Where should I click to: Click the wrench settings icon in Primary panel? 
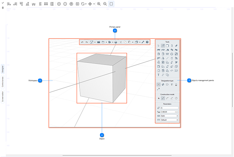point(143,42)
